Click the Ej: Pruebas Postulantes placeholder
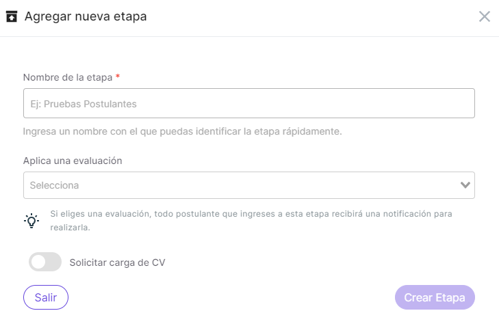 coord(84,104)
